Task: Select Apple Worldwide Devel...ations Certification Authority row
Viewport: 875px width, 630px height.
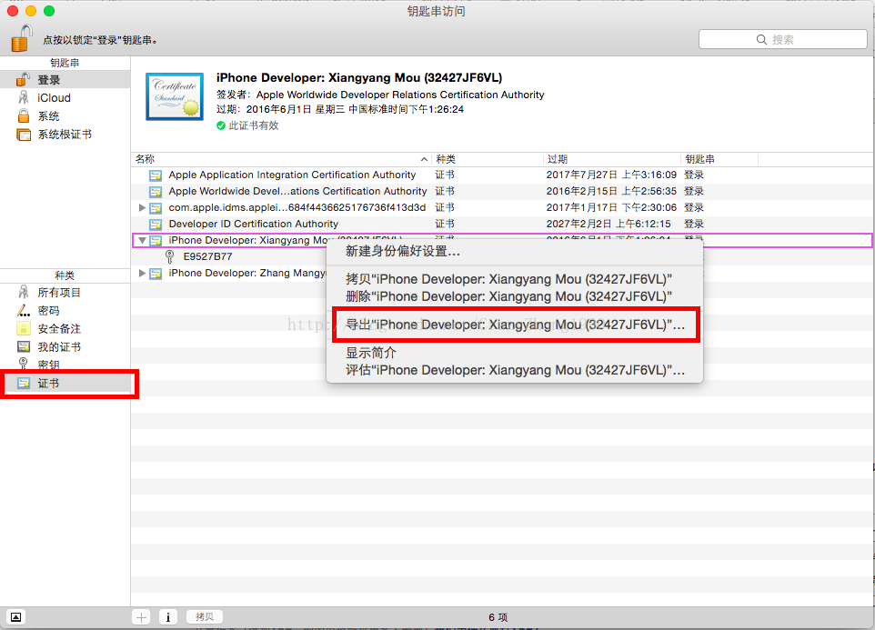Action: tap(502, 191)
